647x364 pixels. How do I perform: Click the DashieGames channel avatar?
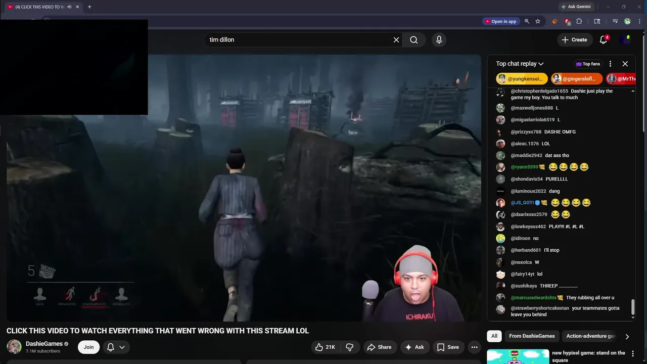[14, 347]
